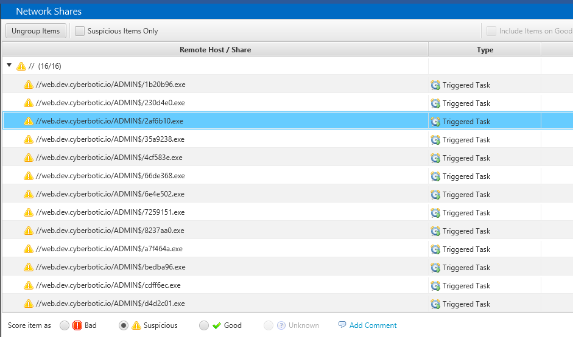The height and width of the screenshot is (337, 573).
Task: Click Triggered Task icon in 4cf583e.exe row
Action: (x=435, y=158)
